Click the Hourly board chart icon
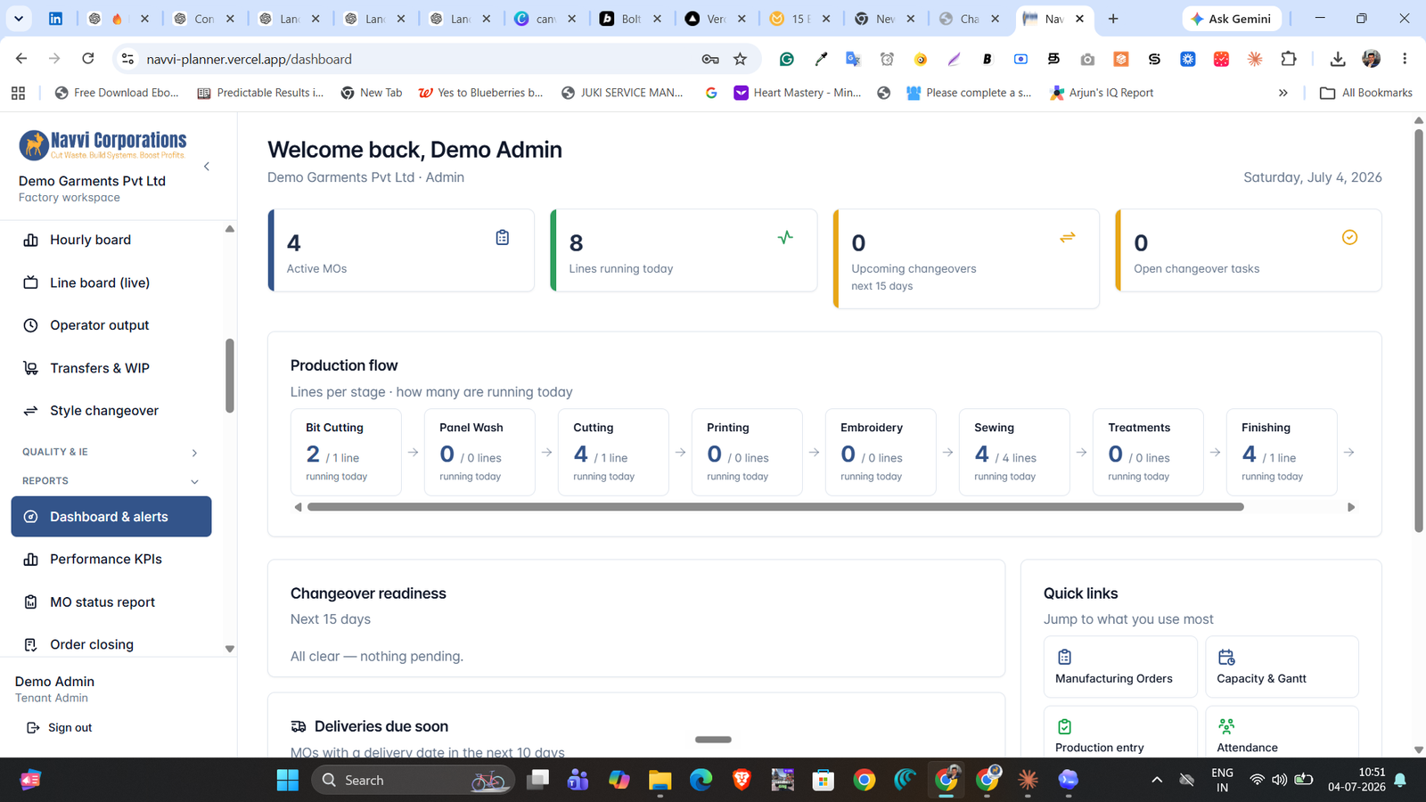The width and height of the screenshot is (1426, 802). point(30,240)
